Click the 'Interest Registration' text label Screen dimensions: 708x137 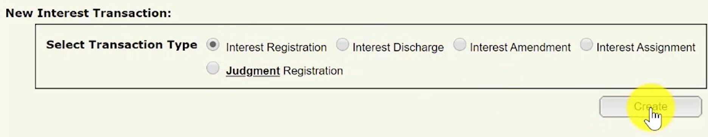coord(276,47)
